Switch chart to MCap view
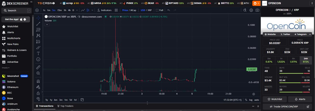This screenshot has height=111, width=315. pyautogui.click(x=134, y=10)
